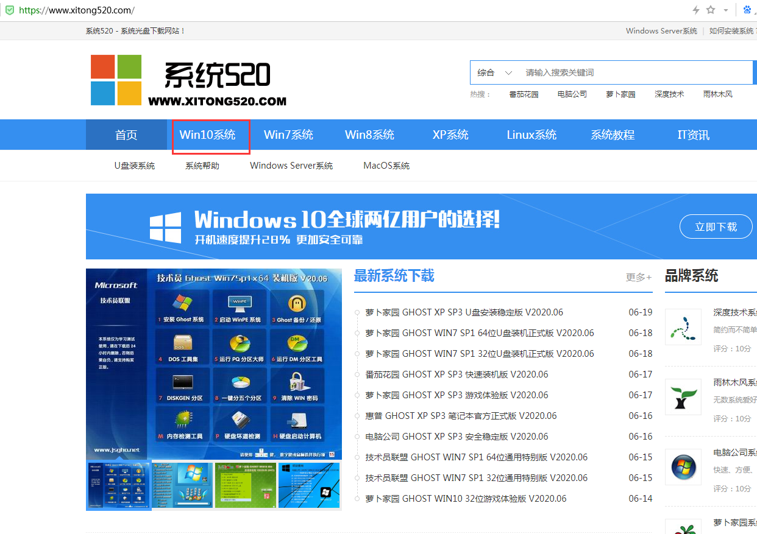Open 更多+ link for latest downloads

click(x=638, y=277)
